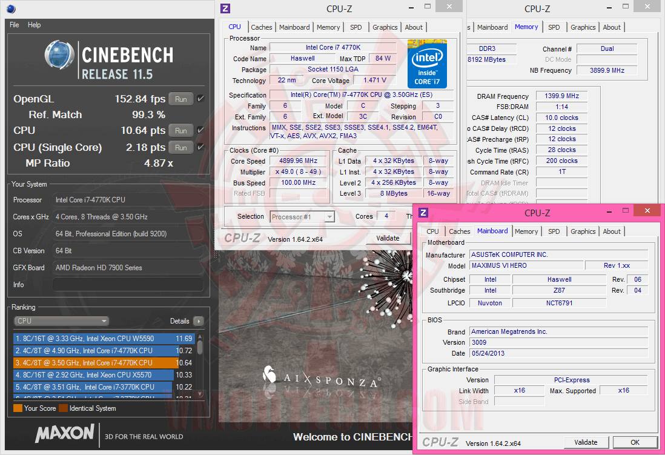Viewport: 665px width, 455px height.
Task: Click the BIOS Version value 3009
Action: 559,342
